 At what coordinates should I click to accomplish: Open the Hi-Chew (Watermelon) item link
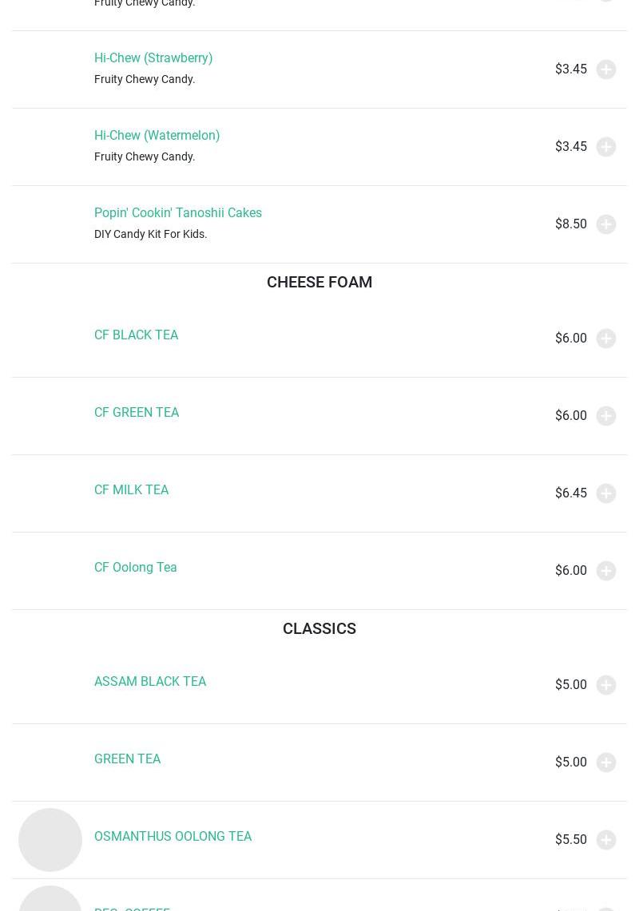(x=157, y=136)
